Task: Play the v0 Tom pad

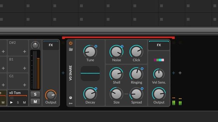Action: point(11,102)
